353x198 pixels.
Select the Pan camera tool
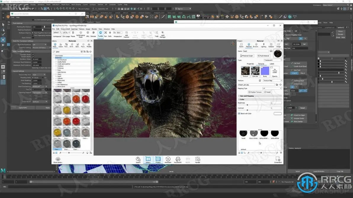[105, 34]
